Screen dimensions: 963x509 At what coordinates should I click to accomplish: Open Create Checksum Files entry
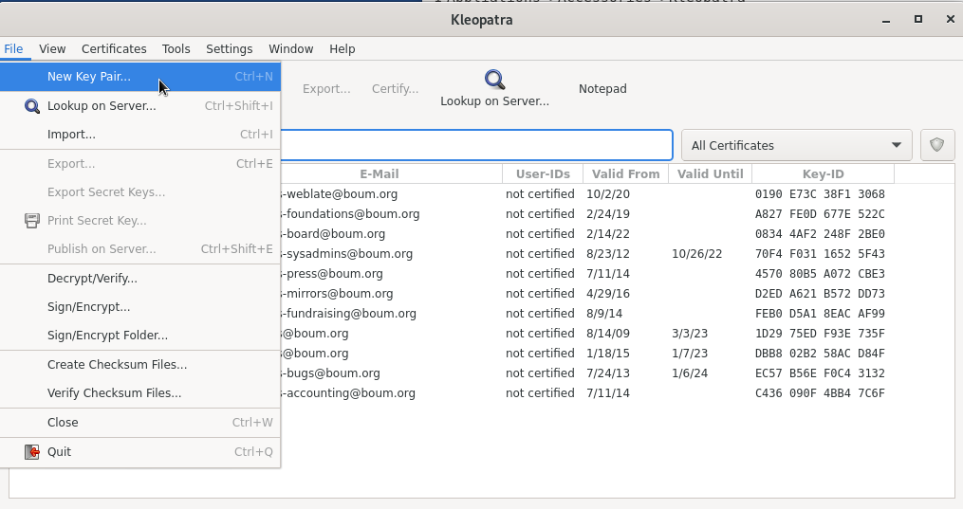point(117,365)
